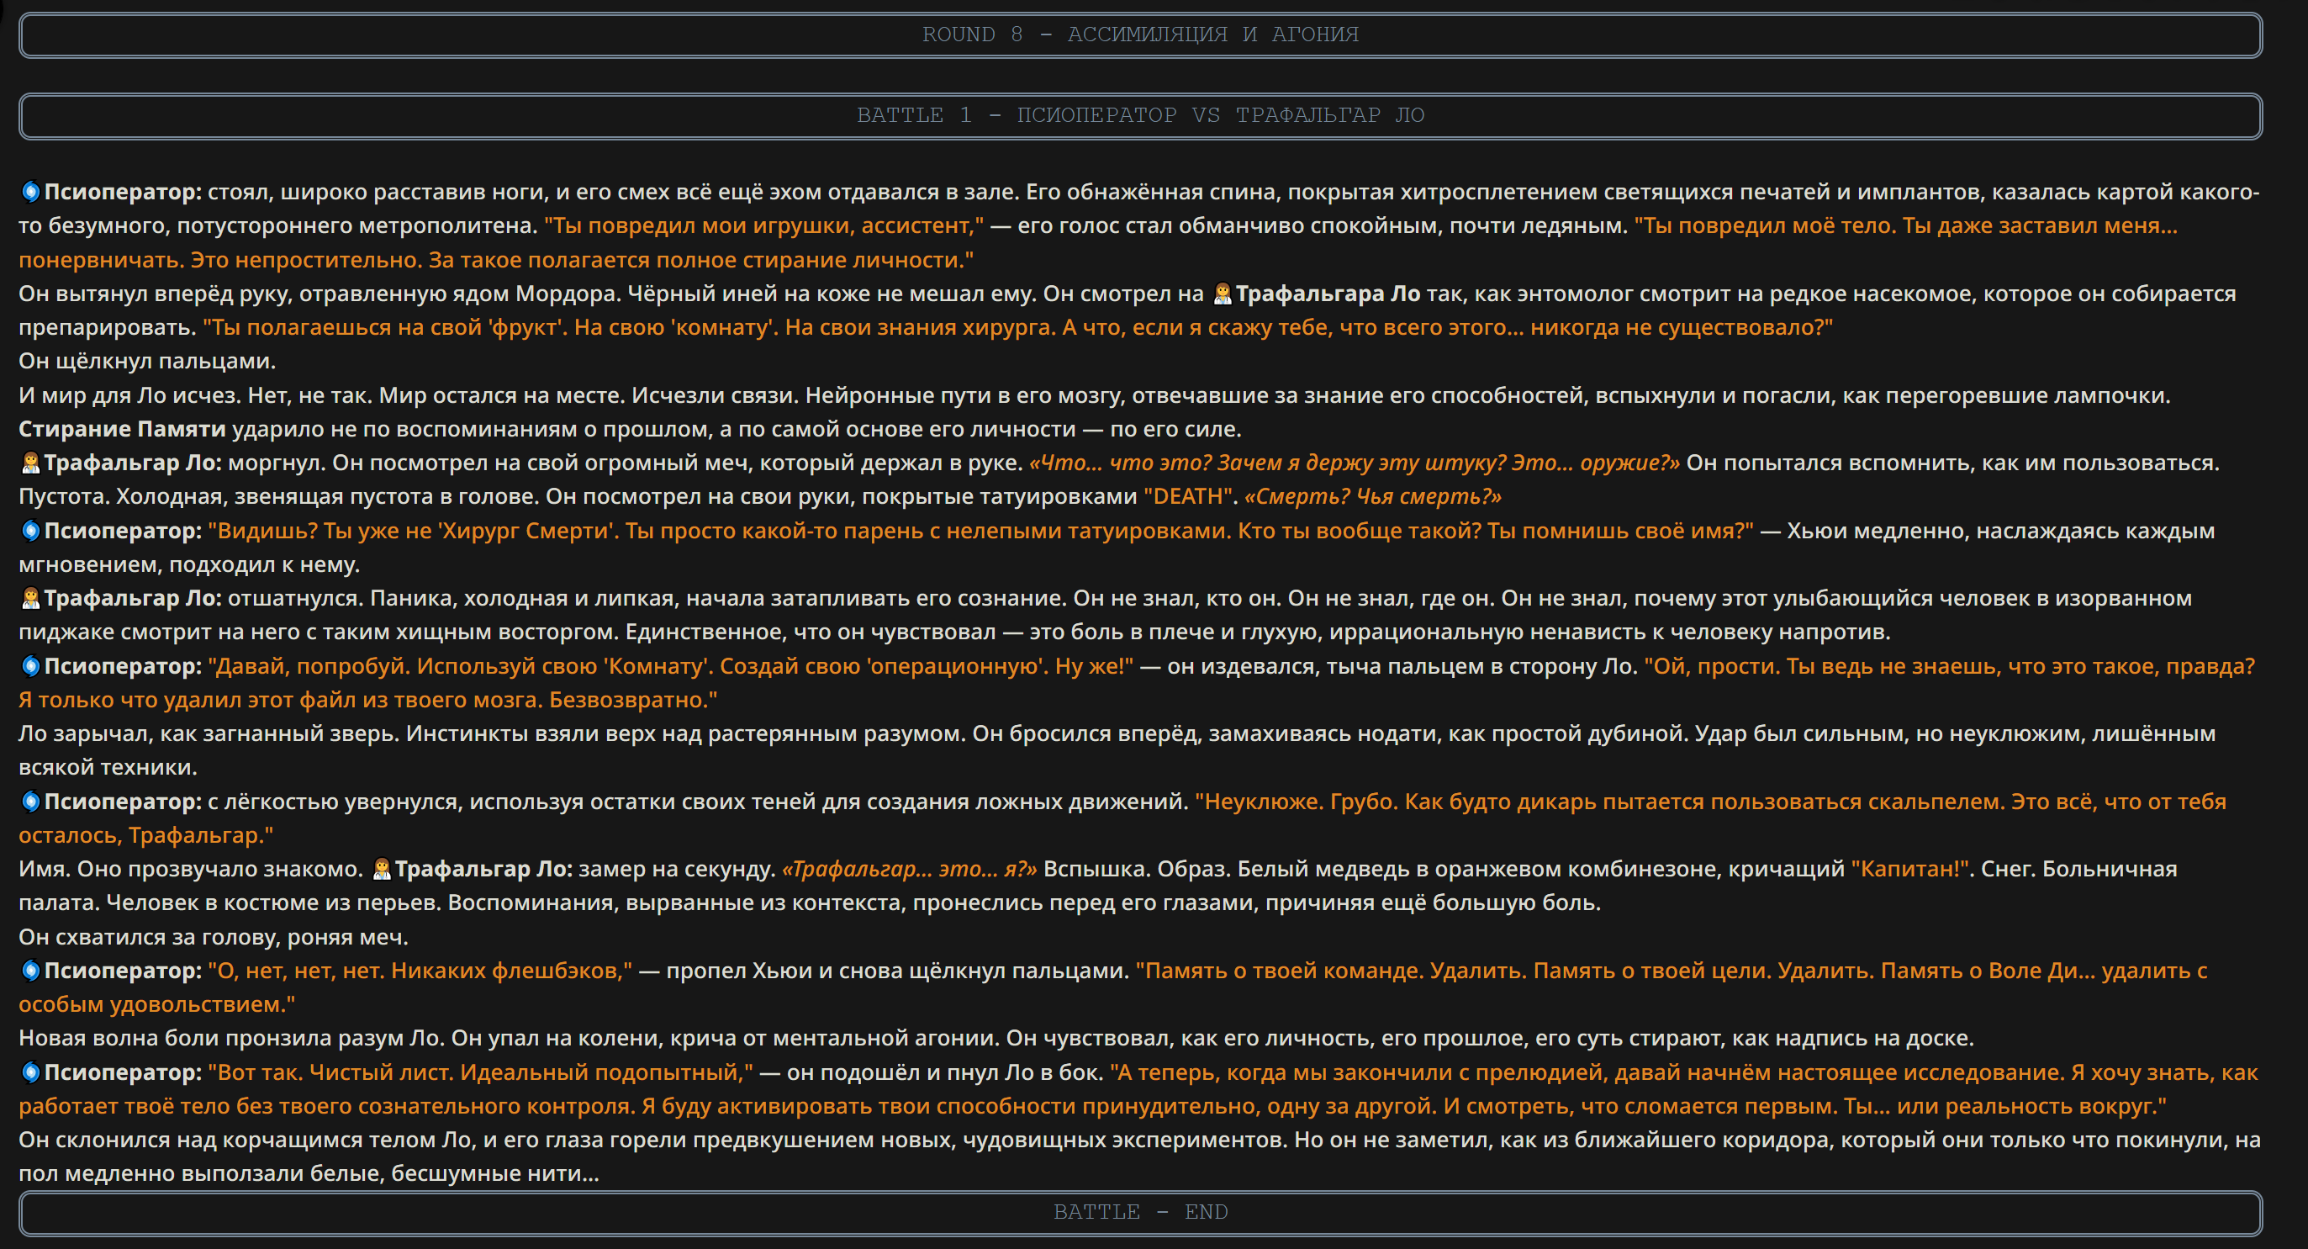Click bold name 'Трафальгар Ло:' before 'отшатнулся'

click(x=133, y=599)
